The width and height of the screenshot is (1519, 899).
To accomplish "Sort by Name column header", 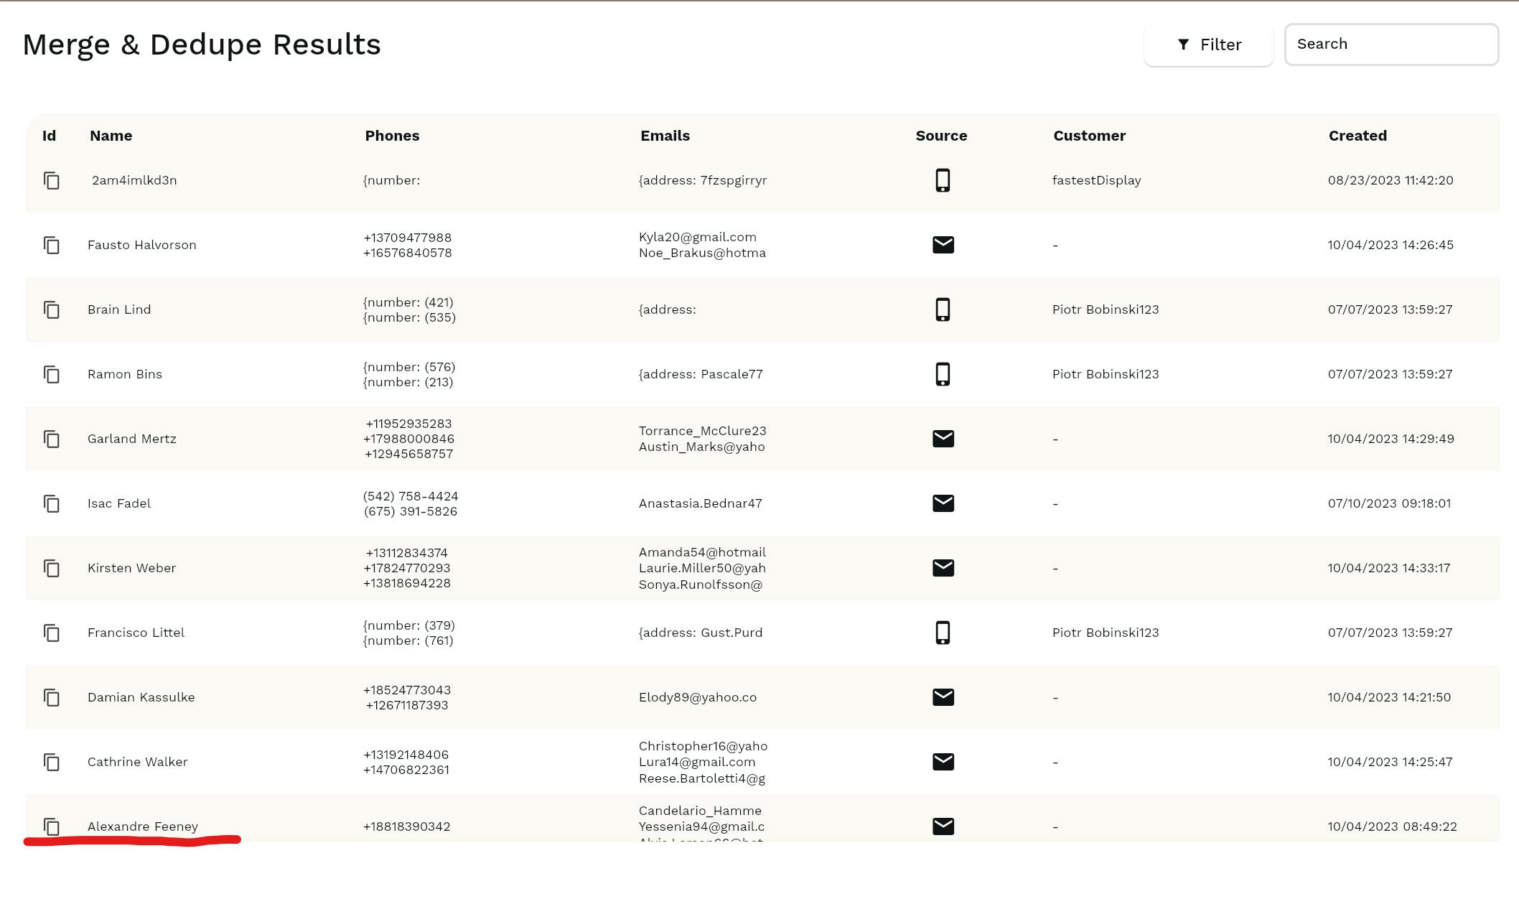I will click(x=111, y=136).
